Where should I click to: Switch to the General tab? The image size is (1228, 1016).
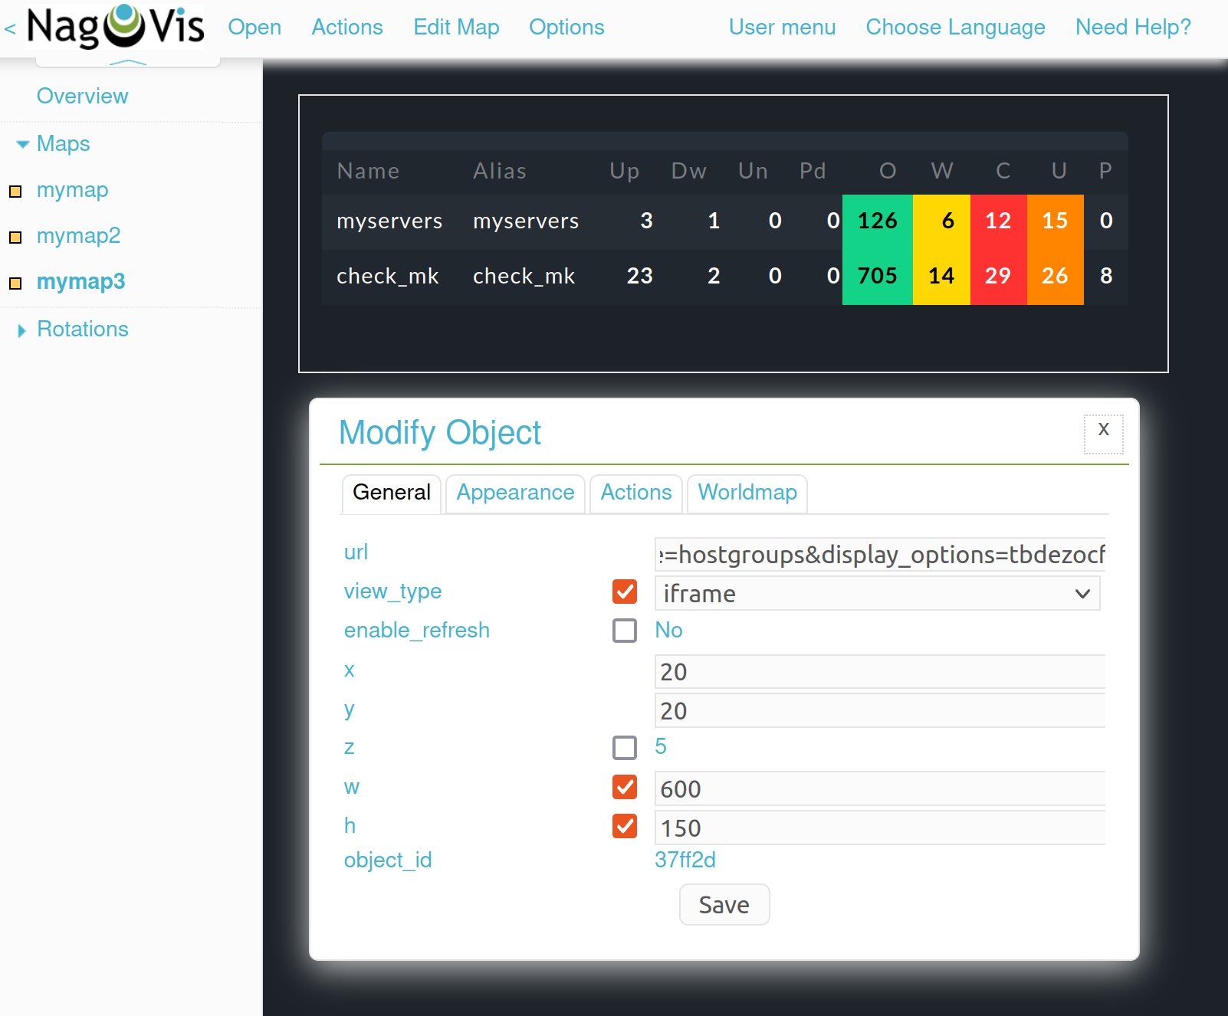pos(392,493)
